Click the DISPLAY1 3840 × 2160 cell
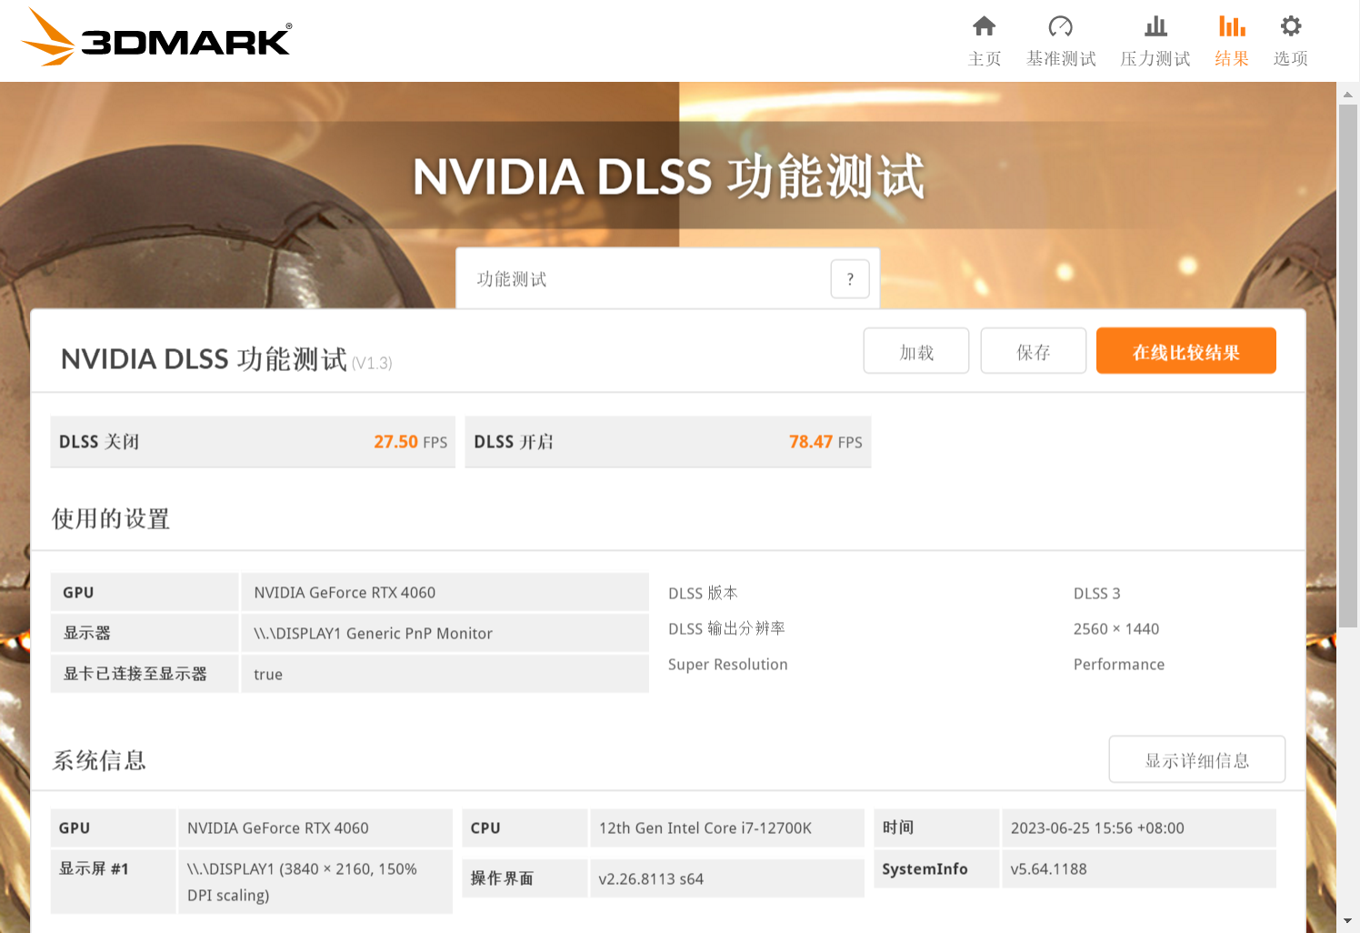1360x933 pixels. [315, 881]
